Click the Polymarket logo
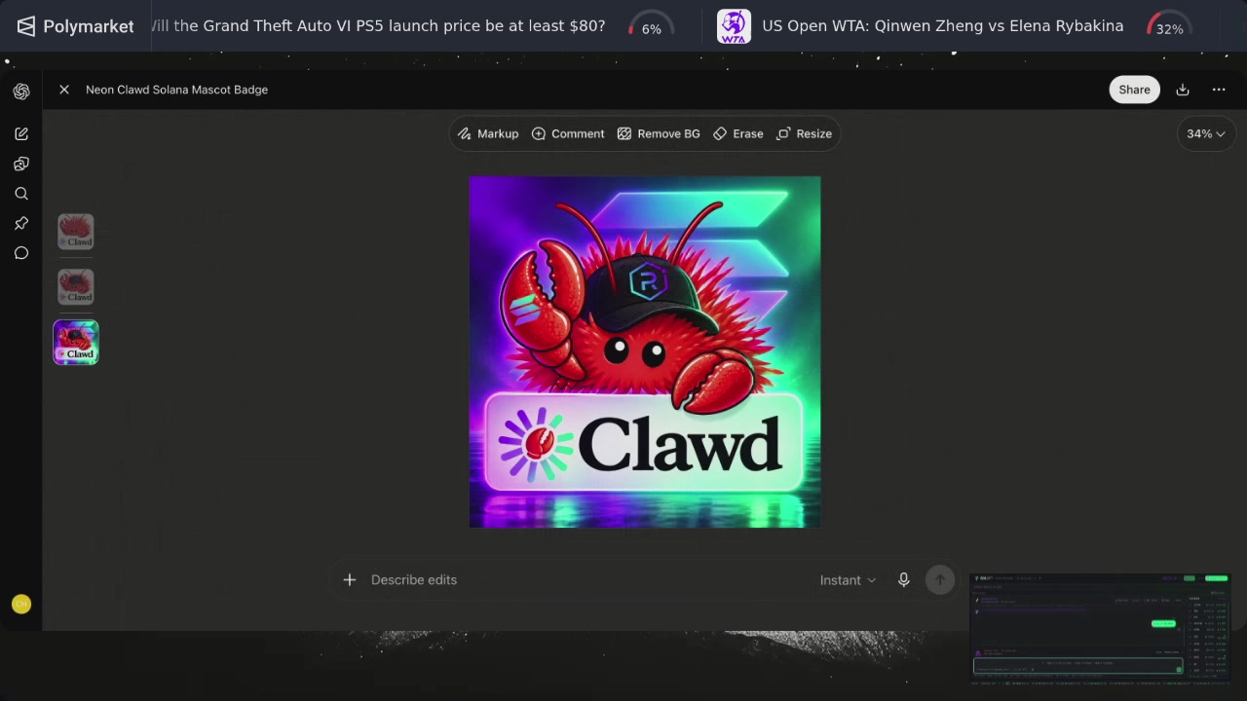The image size is (1247, 701). click(75, 26)
